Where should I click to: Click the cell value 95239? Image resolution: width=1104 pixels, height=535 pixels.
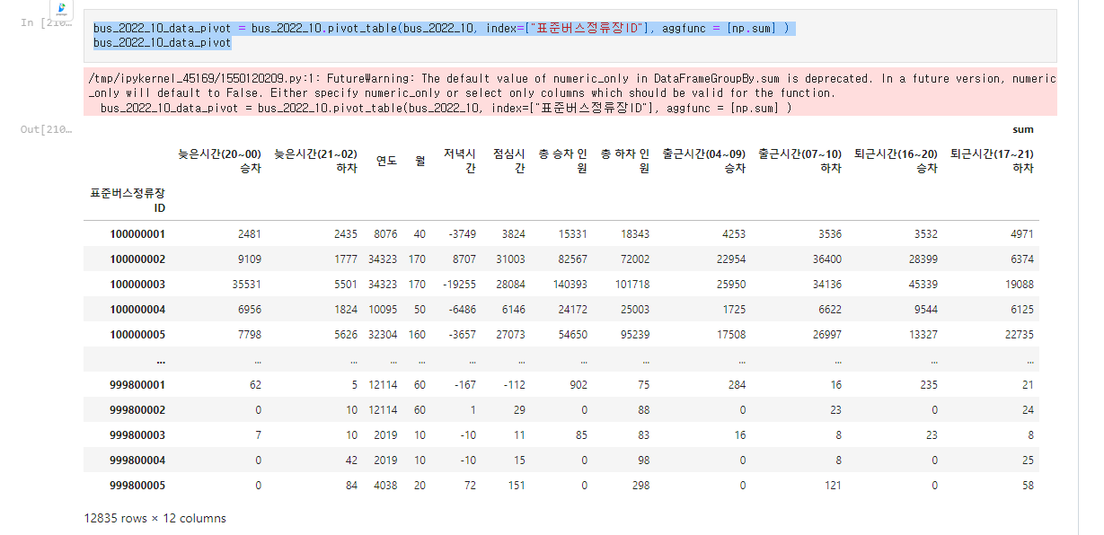634,335
